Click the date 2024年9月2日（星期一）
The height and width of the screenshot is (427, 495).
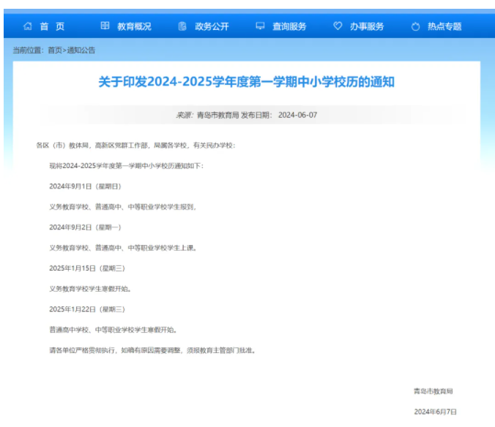click(x=85, y=227)
